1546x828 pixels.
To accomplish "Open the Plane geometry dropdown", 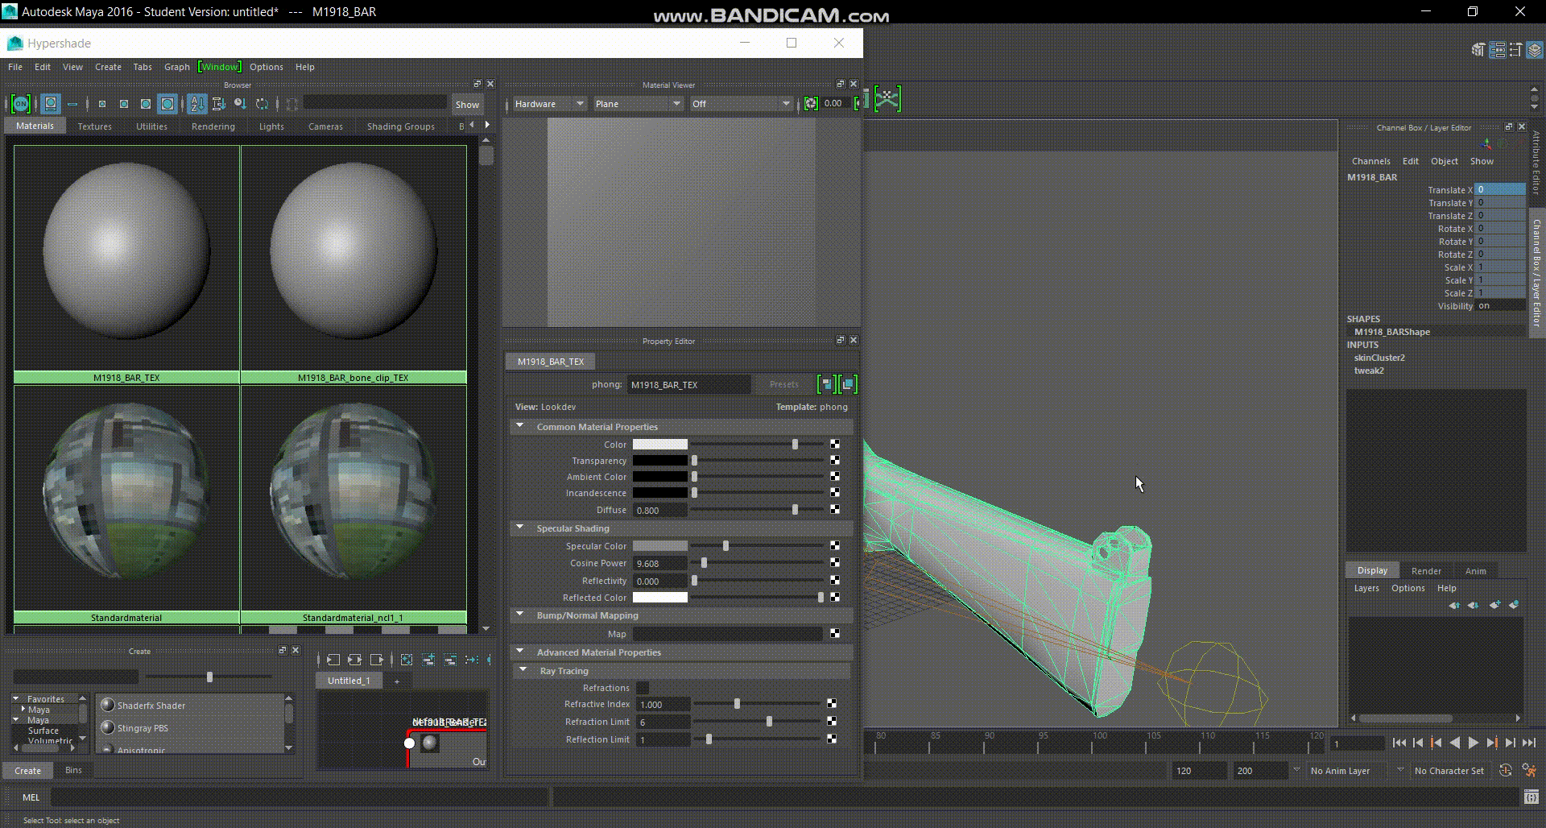I will 638,104.
